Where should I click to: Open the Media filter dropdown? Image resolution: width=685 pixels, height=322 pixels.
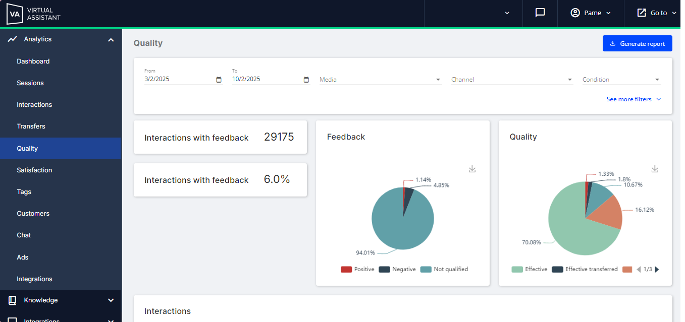pos(381,80)
